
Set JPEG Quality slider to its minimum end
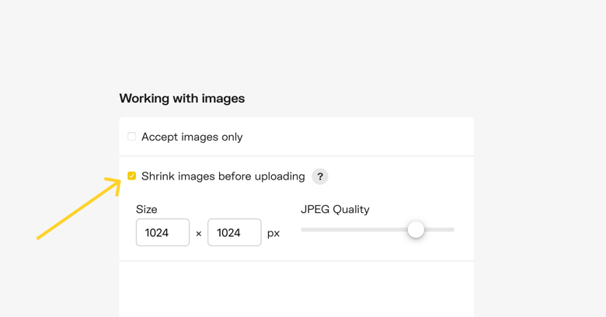(x=302, y=230)
